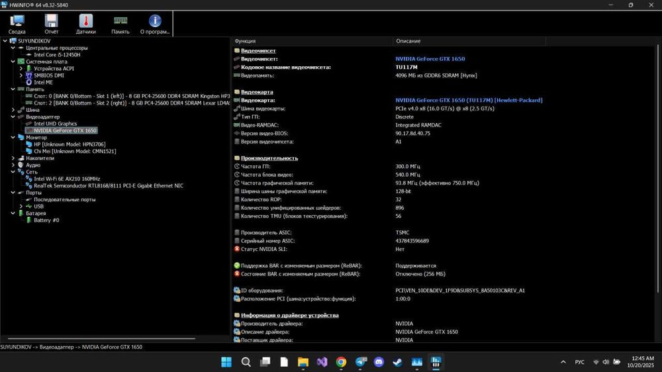
Task: Expand the Устройства ACPI node
Action: pyautogui.click(x=21, y=68)
